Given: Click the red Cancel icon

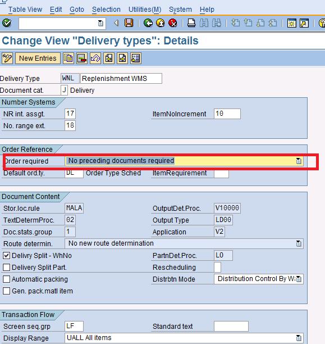Looking at the screenshot, I should (x=173, y=23).
